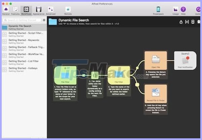The height and width of the screenshot is (140, 202).
Task: Click the icon between variables and debugger
Action: (193, 22)
